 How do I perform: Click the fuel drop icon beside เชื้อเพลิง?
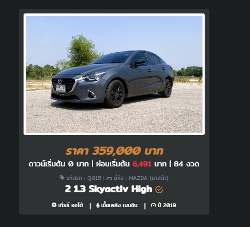pyautogui.click(x=98, y=205)
